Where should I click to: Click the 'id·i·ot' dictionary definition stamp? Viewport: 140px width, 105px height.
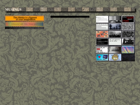coord(102,19)
